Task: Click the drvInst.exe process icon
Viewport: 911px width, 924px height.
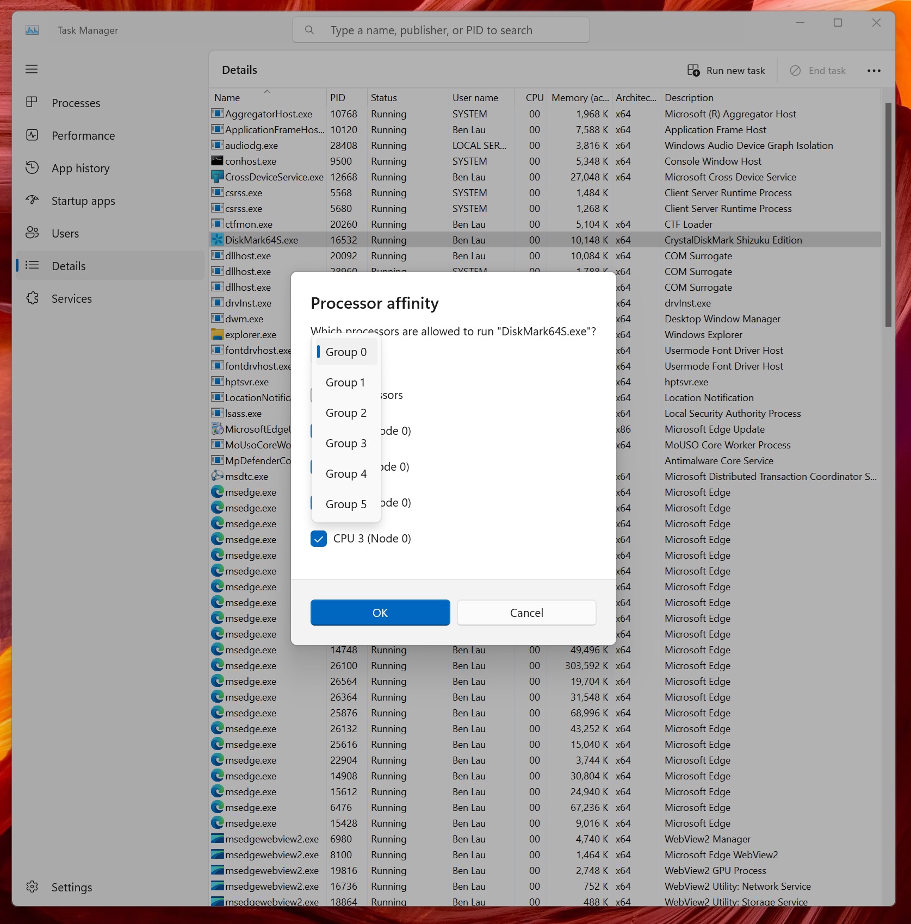Action: pyautogui.click(x=218, y=303)
